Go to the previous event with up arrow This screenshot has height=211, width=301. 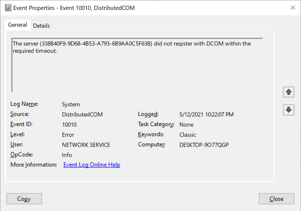tap(289, 92)
